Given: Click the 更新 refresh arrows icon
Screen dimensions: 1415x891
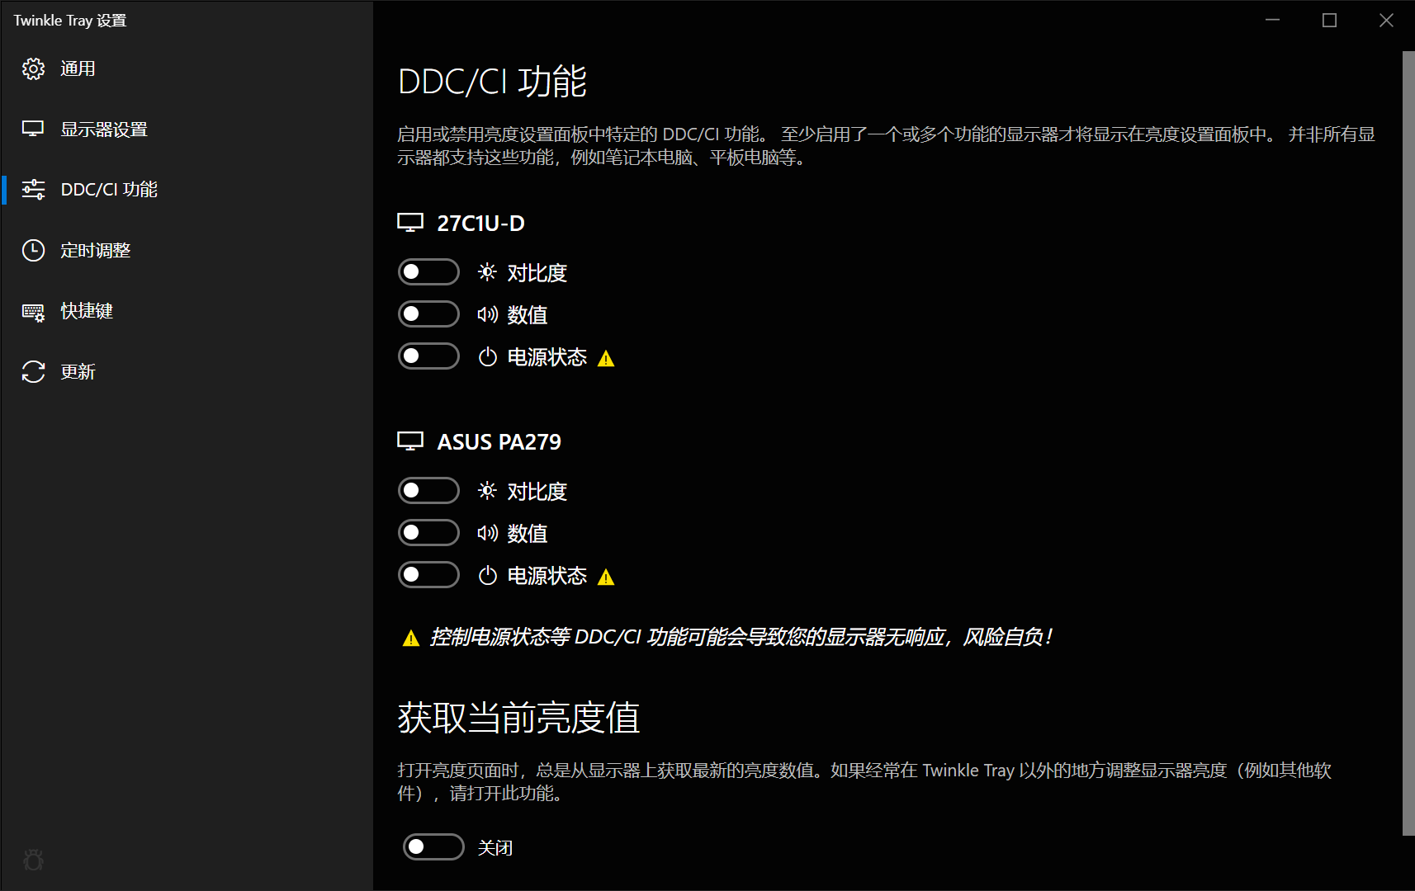Looking at the screenshot, I should click(33, 372).
